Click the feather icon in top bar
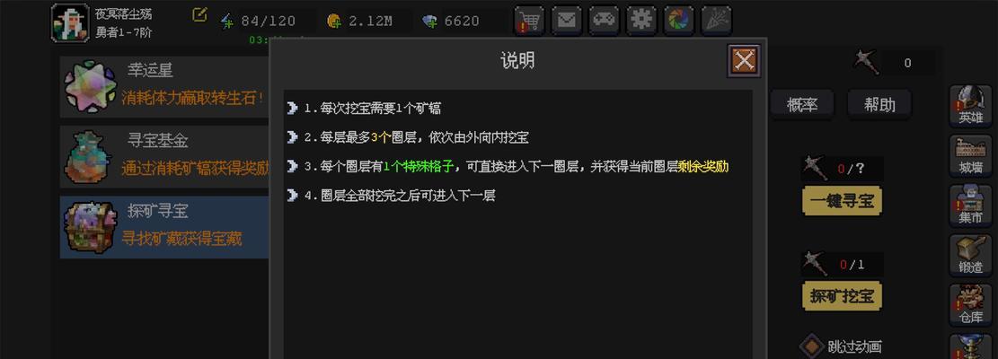 [717, 21]
